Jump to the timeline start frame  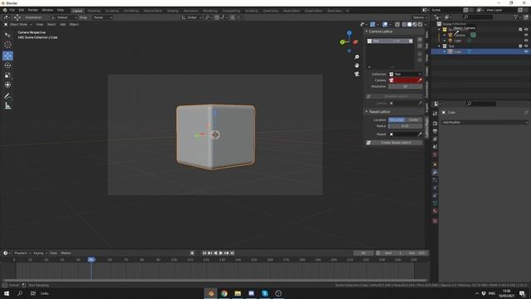204,253
